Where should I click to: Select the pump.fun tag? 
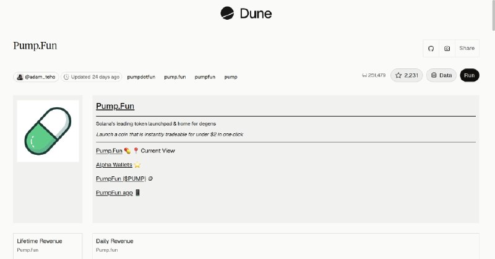click(175, 77)
